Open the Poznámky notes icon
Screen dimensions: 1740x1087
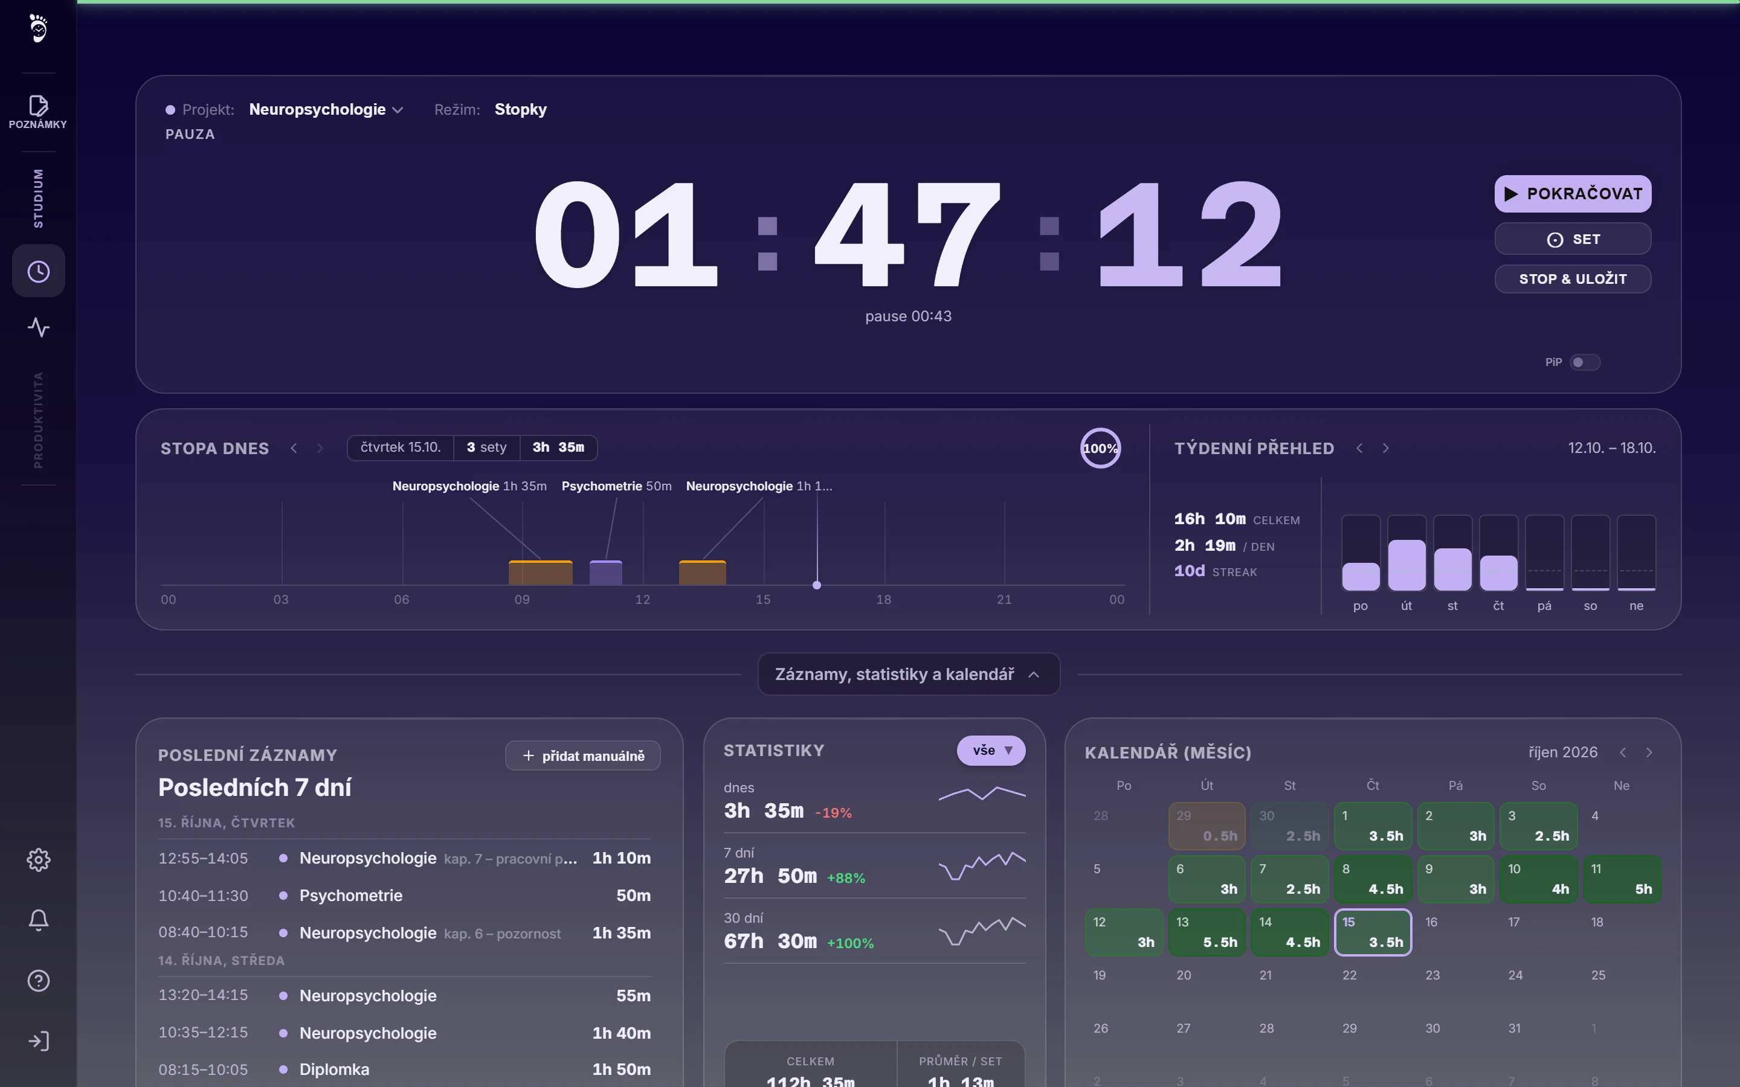point(38,112)
